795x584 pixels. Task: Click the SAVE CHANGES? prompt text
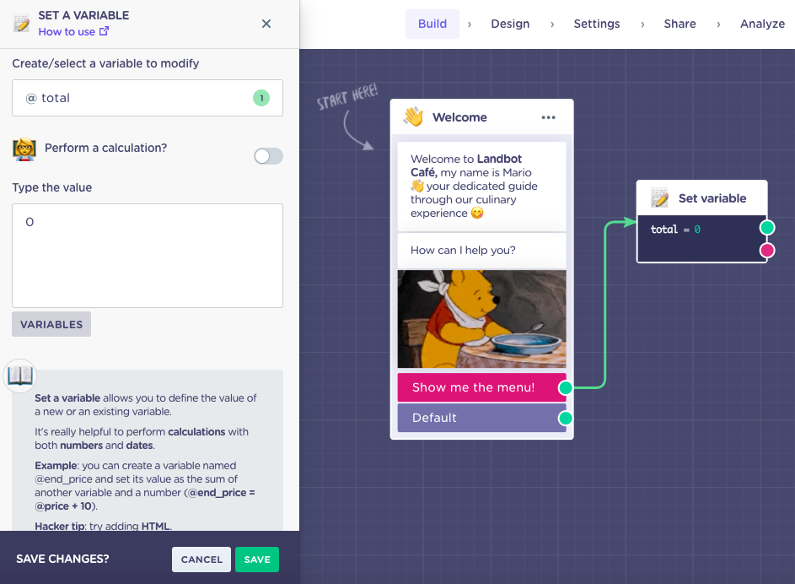[x=62, y=560]
